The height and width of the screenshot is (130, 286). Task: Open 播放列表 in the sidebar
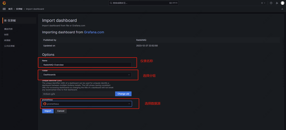8,29
